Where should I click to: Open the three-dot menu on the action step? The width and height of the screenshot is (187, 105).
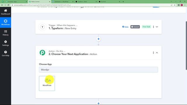tap(153, 52)
